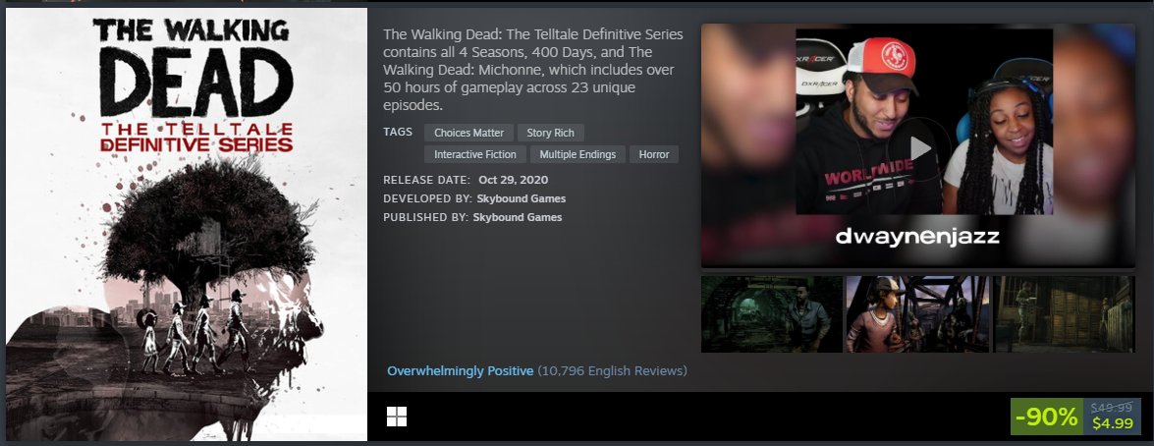Click the -90% discount badge
Viewport: 1154px width, 446px height.
(x=1047, y=417)
